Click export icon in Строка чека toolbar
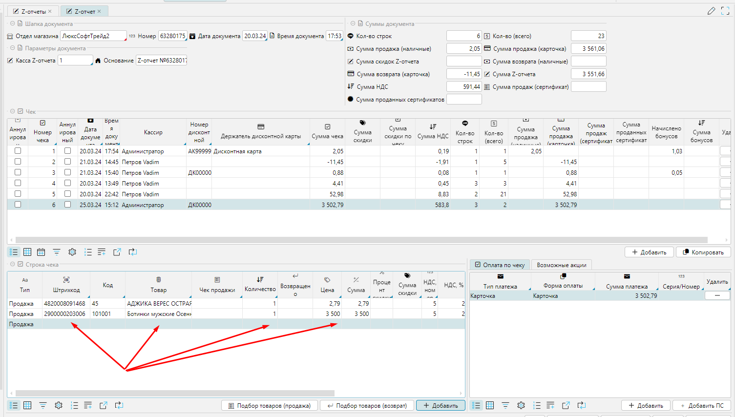 [x=104, y=405]
